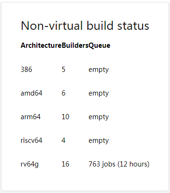This screenshot has height=193, width=170.
Task: Click the word "status" in the title
Action: click(x=133, y=26)
